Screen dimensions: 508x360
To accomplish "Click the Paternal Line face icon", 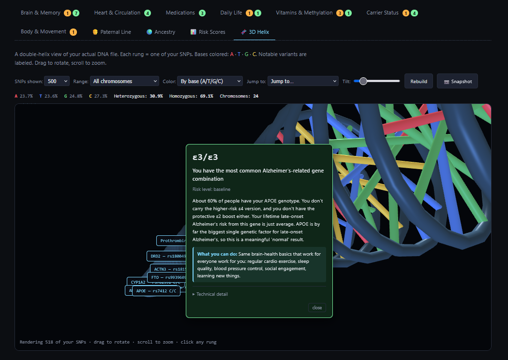I will [95, 32].
